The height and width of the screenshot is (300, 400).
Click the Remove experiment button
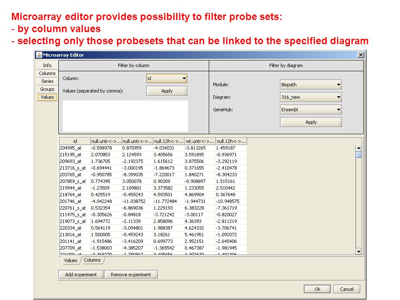point(131,275)
